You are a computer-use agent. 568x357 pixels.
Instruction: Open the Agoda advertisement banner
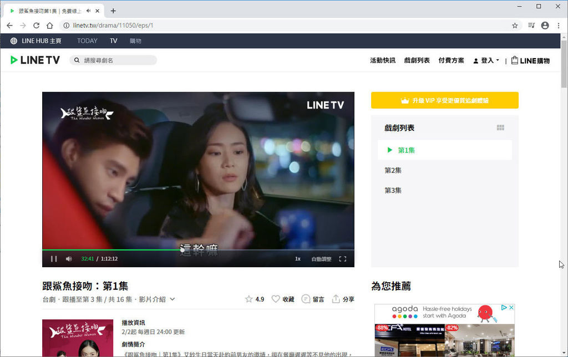point(444,330)
